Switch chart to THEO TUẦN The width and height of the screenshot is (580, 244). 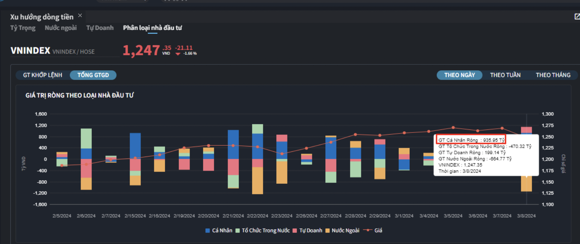pos(505,75)
